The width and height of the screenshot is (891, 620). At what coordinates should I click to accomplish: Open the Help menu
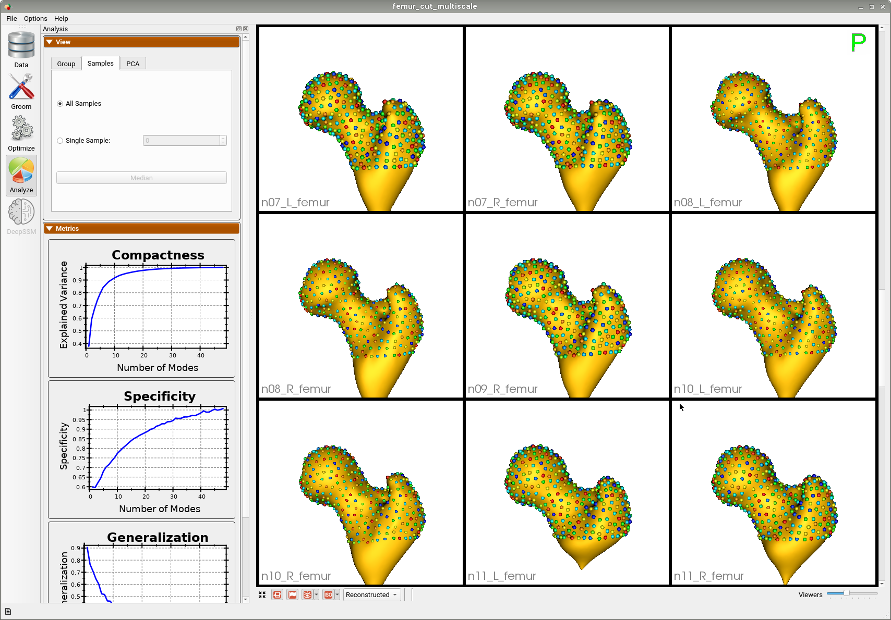click(61, 18)
